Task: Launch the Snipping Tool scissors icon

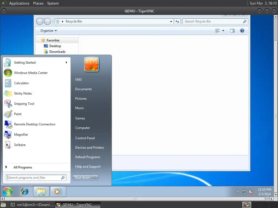Action: click(x=8, y=104)
